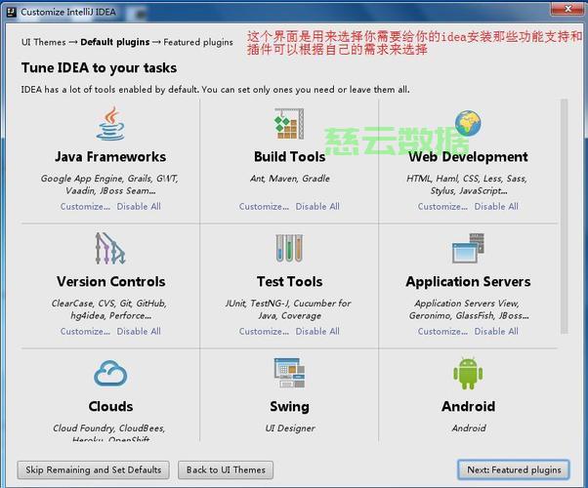Select the Featured plugins breadcrumb step
The image size is (588, 488).
point(198,42)
